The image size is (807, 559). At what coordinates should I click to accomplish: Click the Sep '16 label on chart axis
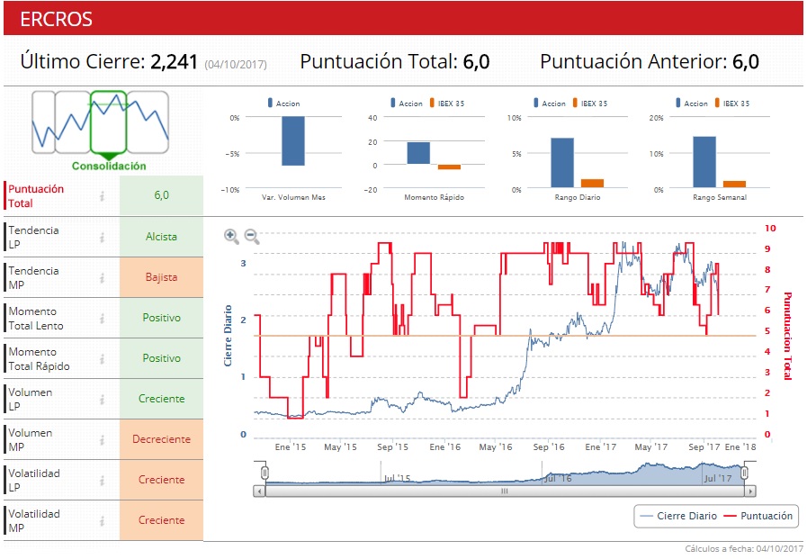click(549, 447)
